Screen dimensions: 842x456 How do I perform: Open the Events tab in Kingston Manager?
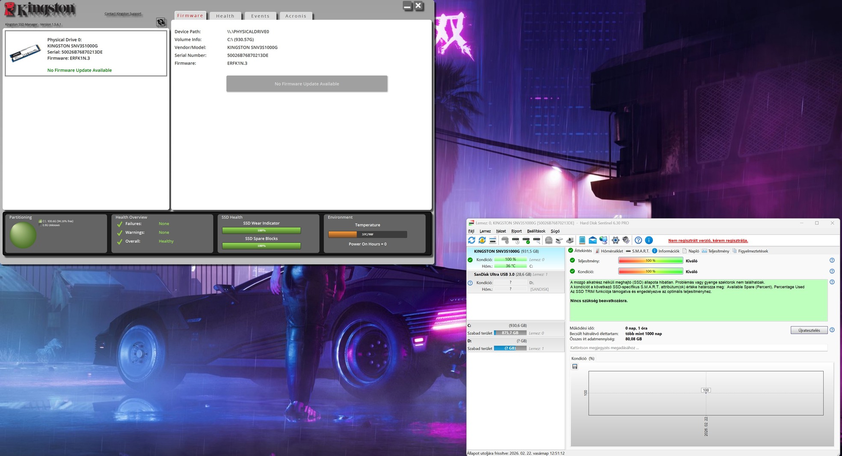tap(260, 16)
